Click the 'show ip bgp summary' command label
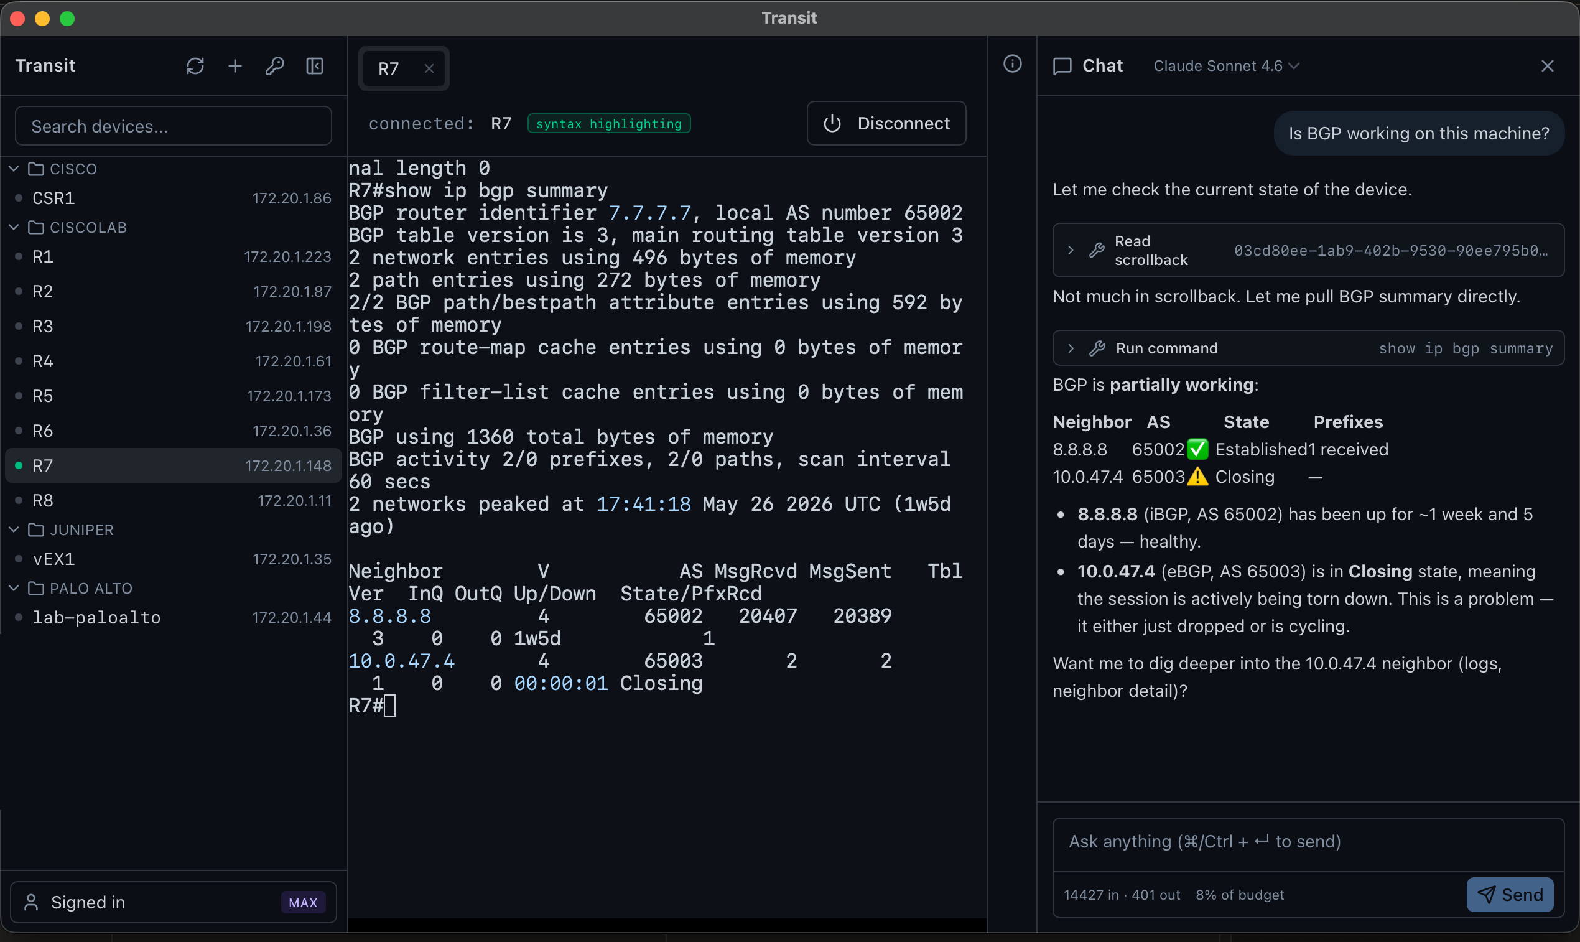Viewport: 1580px width, 942px height. pyautogui.click(x=1465, y=348)
